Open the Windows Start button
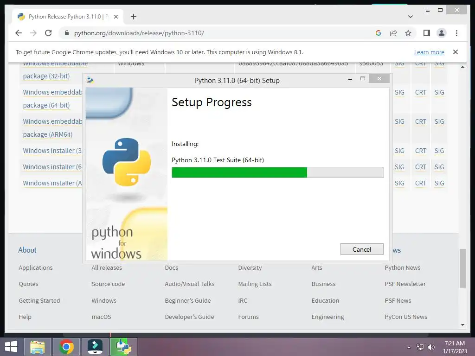Image resolution: width=475 pixels, height=356 pixels. click(x=11, y=347)
